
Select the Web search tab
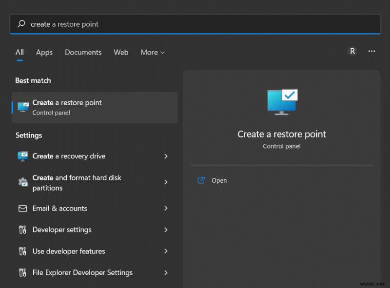pyautogui.click(x=121, y=52)
